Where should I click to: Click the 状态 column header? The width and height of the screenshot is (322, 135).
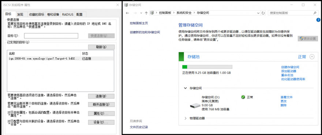(85, 53)
